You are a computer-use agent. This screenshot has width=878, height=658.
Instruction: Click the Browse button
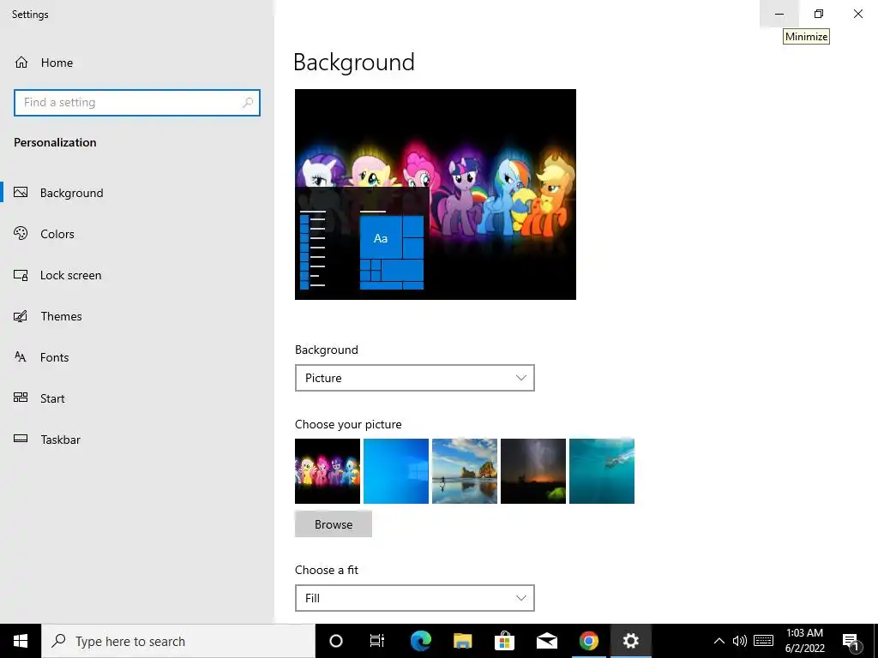(x=334, y=524)
